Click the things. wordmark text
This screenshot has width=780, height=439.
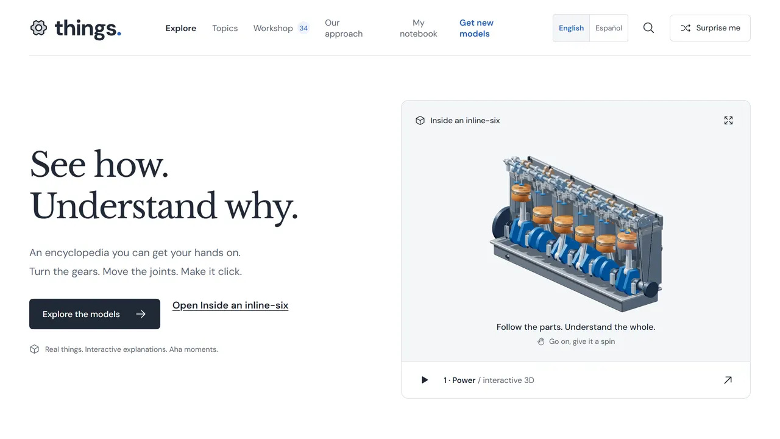88,28
